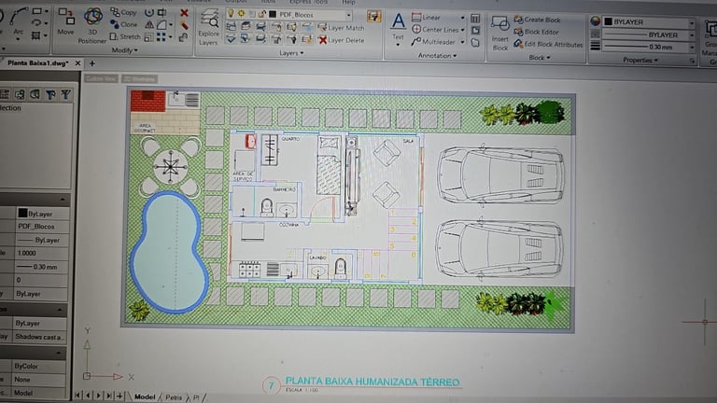Add a new drawing tab with plus
717x403 pixels.
click(x=91, y=63)
